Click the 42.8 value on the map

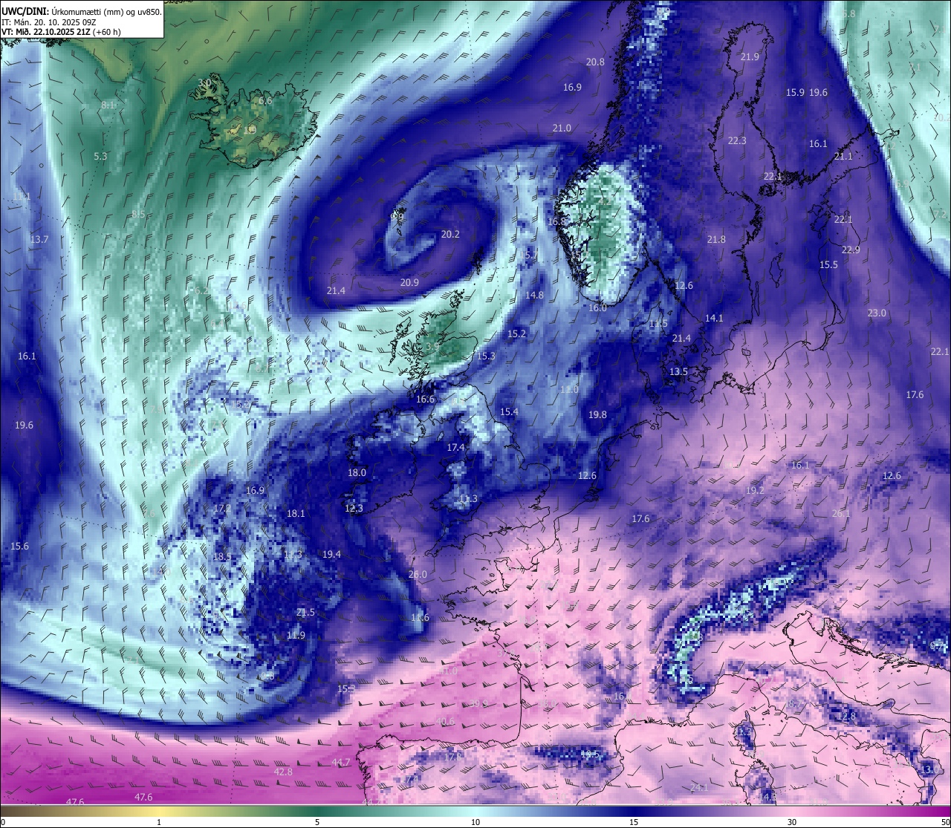pos(283,772)
